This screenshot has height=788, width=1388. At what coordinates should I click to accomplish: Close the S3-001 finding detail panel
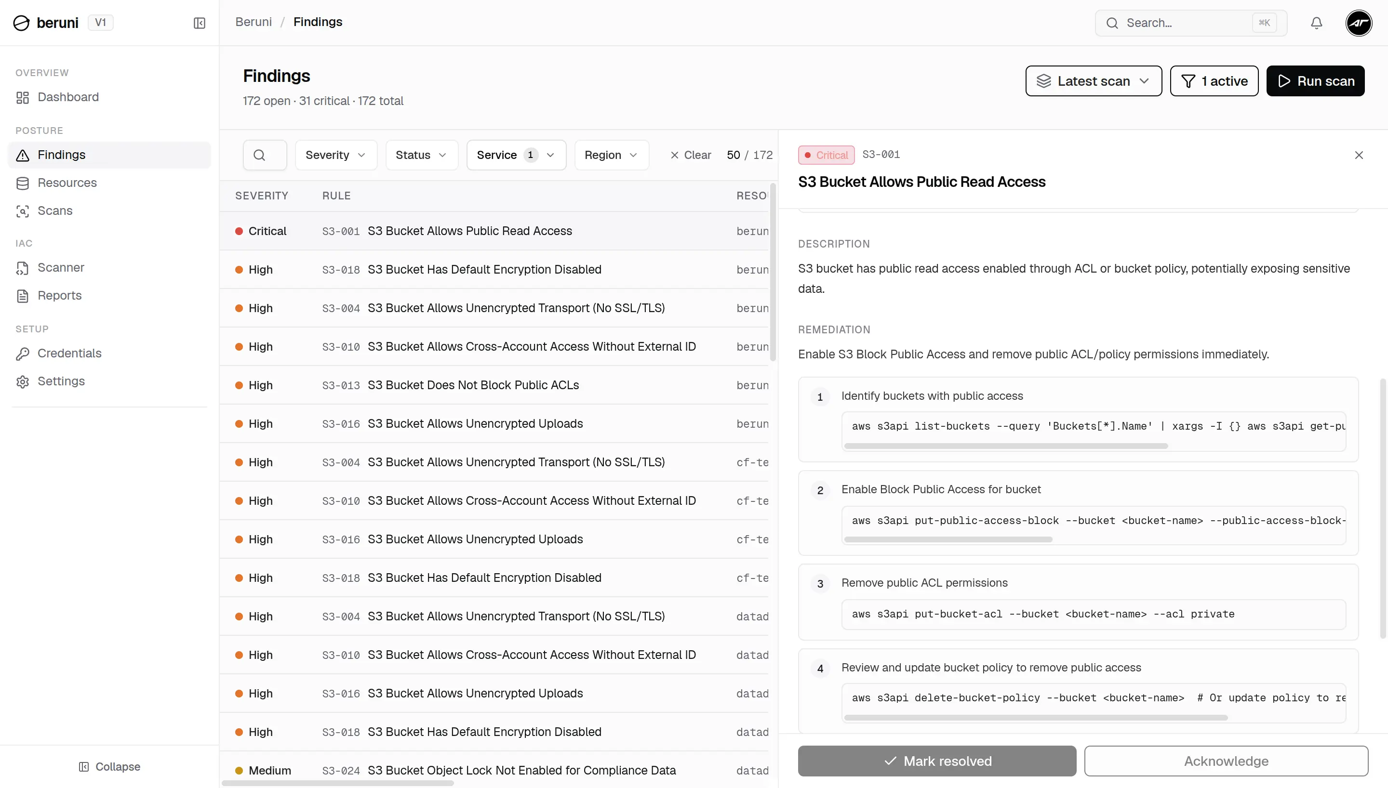1358,155
